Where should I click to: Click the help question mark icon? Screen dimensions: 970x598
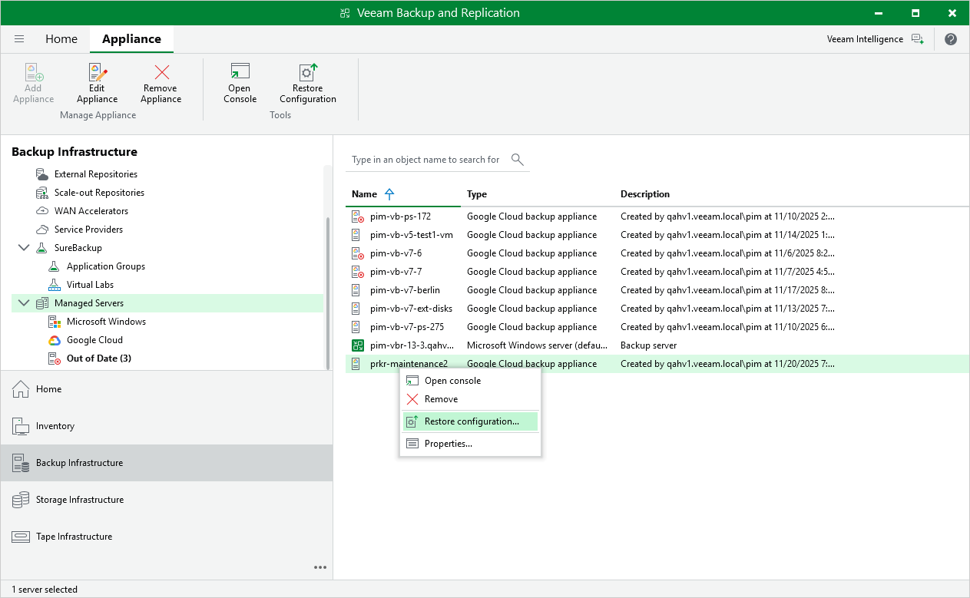tap(951, 39)
